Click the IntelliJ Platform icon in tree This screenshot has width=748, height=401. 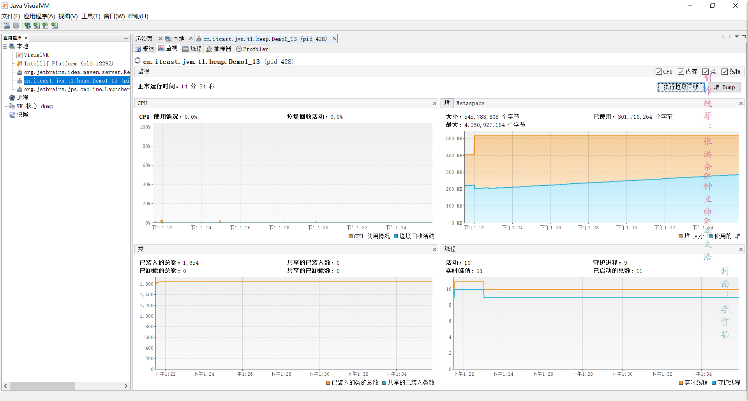point(19,63)
